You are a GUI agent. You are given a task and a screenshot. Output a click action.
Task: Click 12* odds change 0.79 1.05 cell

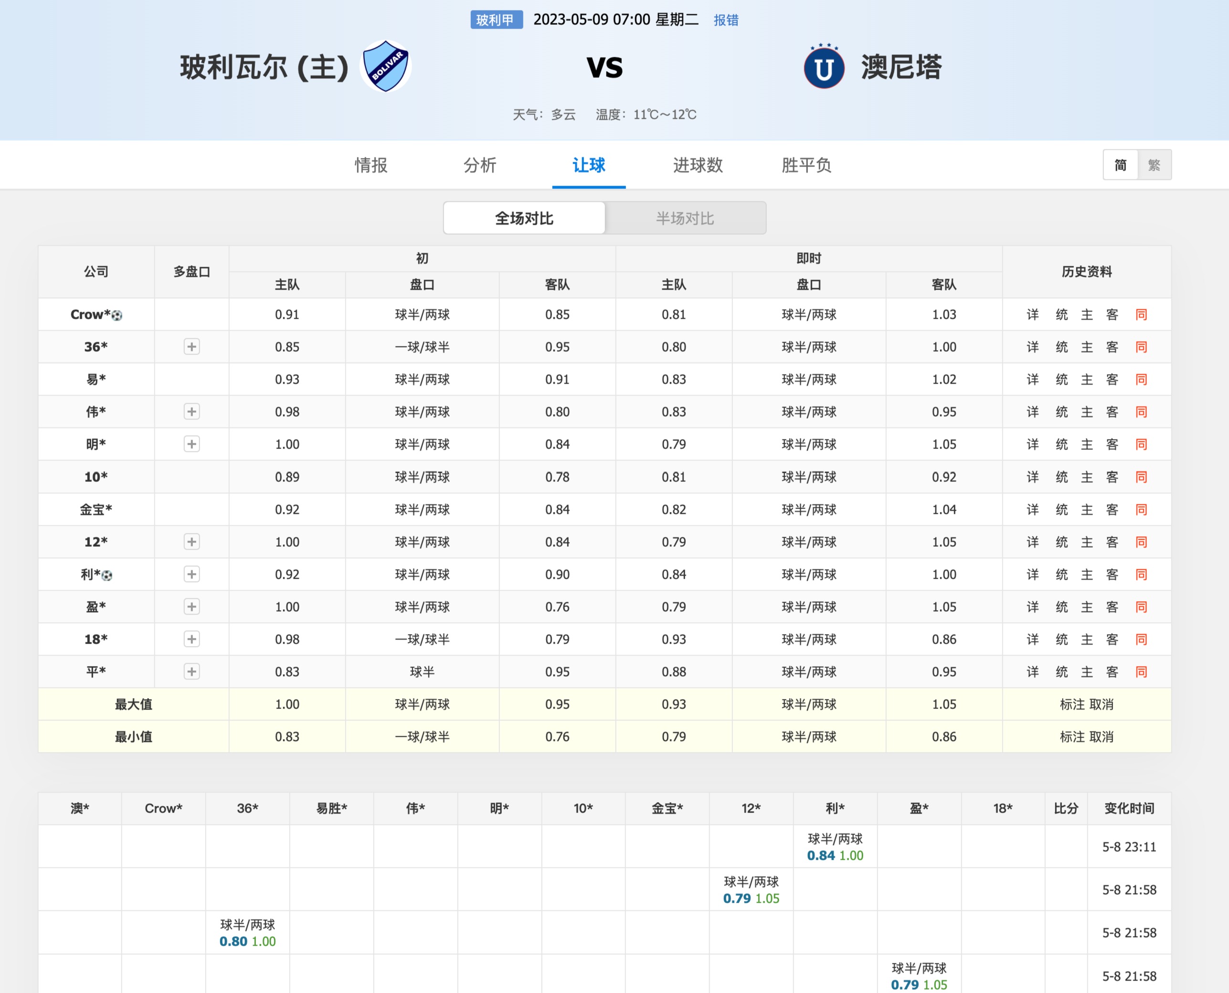tap(751, 890)
